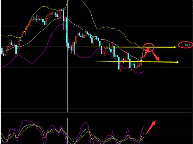Image resolution: width=193 pixels, height=144 pixels.
Task: Click the white crosshair lines' intersection point
Action: coord(67,47)
